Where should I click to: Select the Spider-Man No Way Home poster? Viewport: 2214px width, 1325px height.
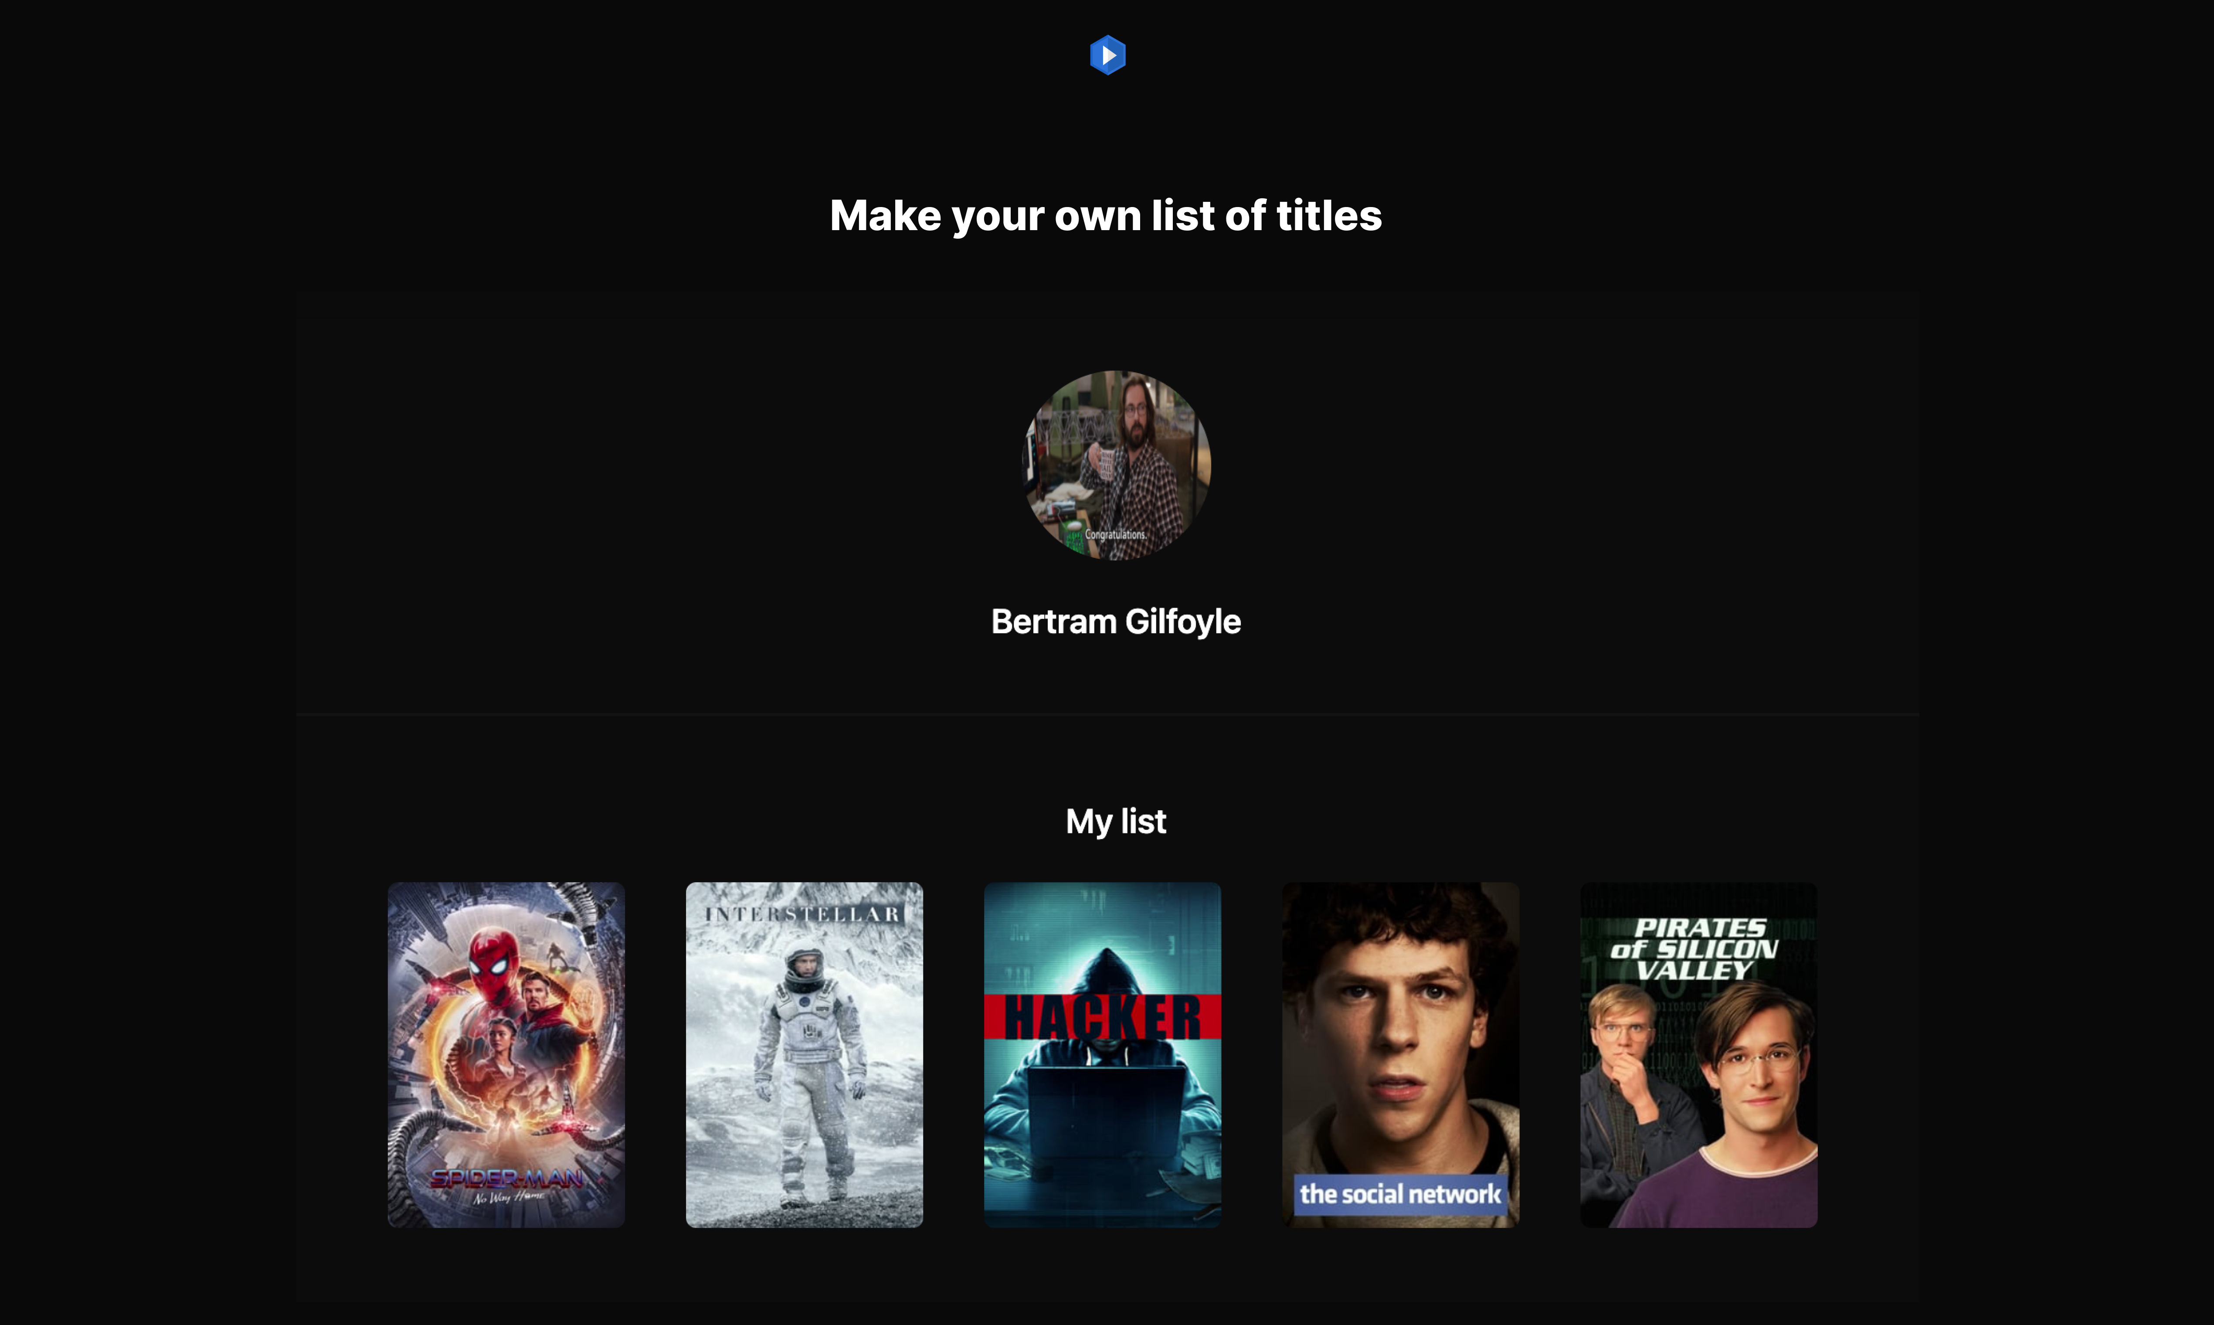click(505, 1053)
